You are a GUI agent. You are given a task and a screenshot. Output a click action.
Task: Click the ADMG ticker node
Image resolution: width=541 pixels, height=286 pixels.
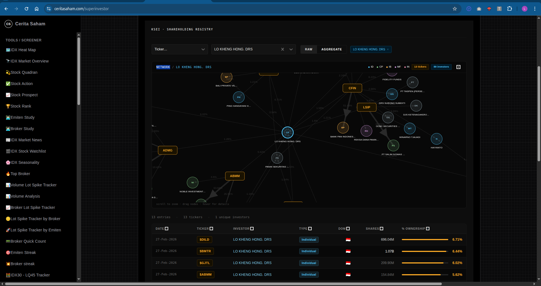[168, 150]
